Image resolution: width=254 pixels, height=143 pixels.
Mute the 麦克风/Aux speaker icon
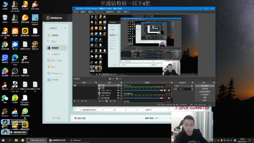(165, 90)
